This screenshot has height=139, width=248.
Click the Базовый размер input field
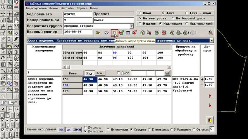click(x=77, y=32)
